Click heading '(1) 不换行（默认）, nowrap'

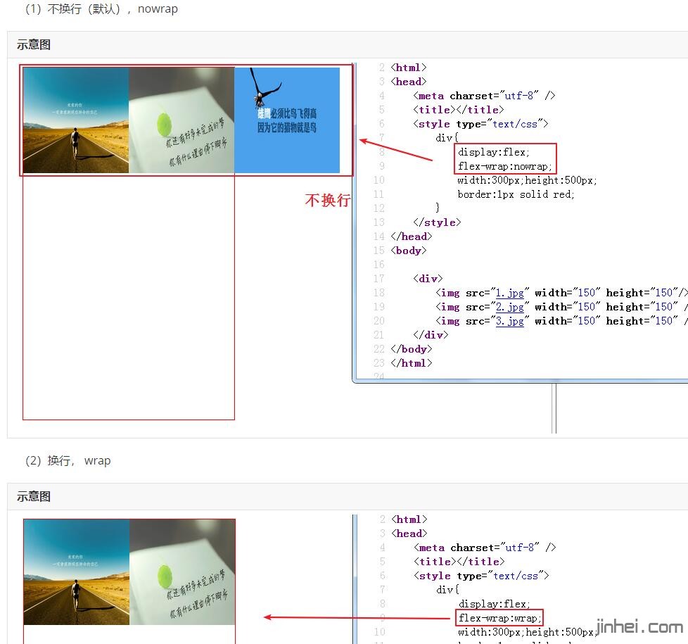click(101, 8)
